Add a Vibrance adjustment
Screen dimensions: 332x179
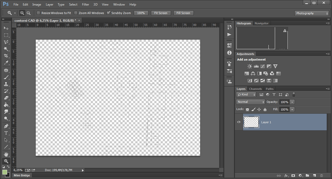(x=275, y=66)
